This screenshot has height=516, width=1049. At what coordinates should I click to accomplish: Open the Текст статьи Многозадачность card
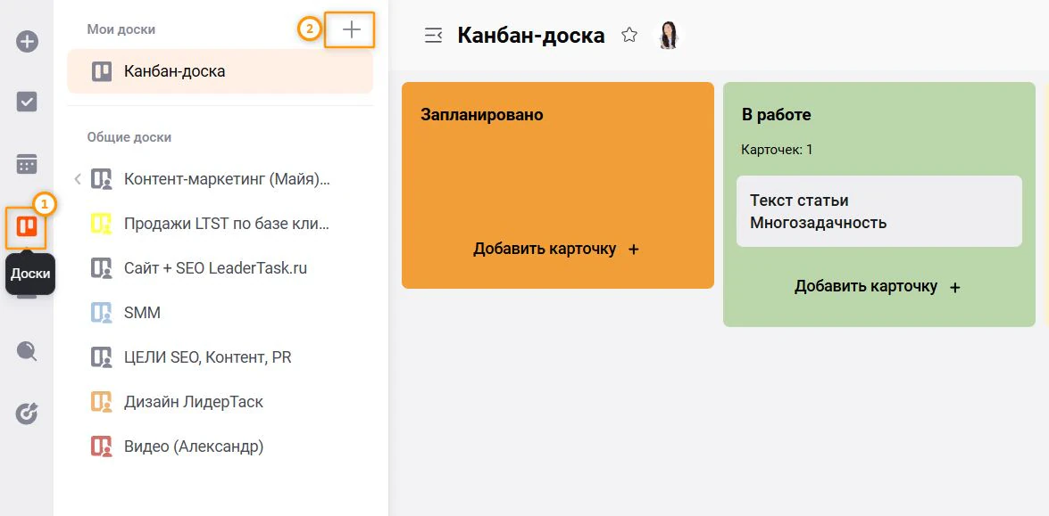(x=879, y=211)
